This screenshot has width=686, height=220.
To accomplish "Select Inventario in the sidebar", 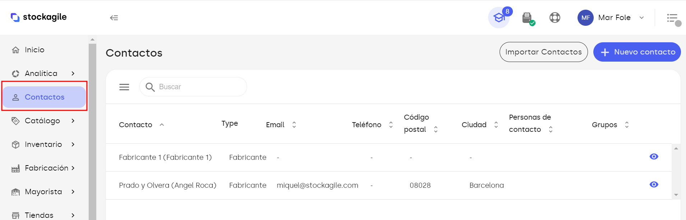I will coord(44,144).
